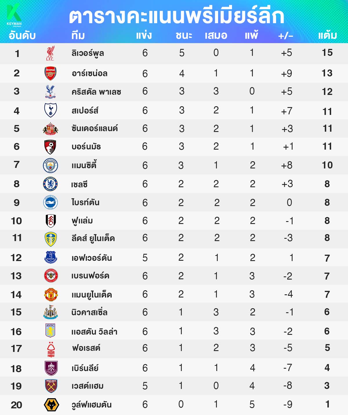
Task: Select the ชนะ wins column header
Action: tap(184, 35)
